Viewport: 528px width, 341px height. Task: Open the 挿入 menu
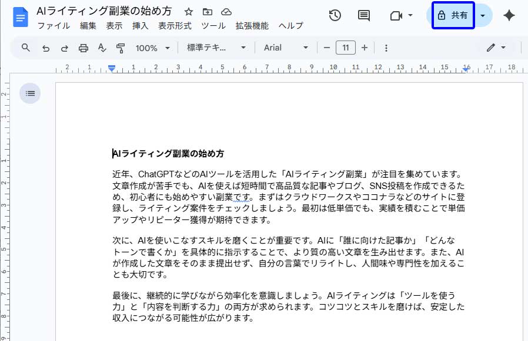(140, 25)
